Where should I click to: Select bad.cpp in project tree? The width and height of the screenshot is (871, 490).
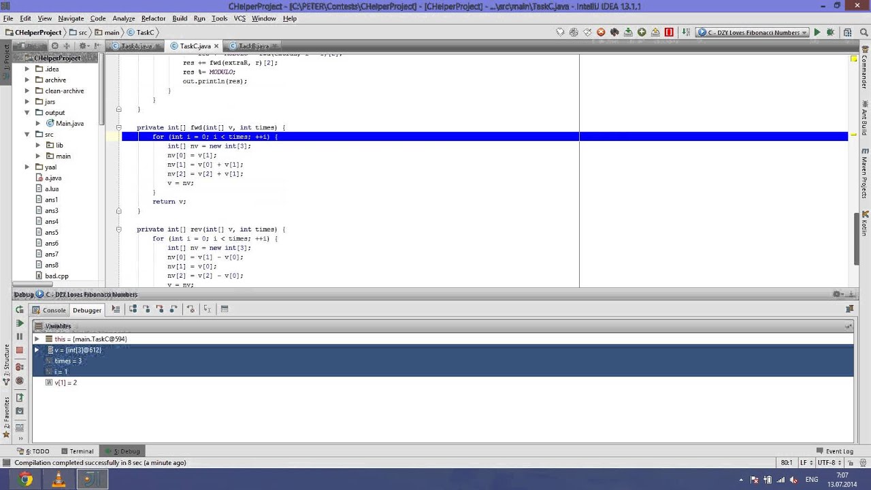(52, 276)
